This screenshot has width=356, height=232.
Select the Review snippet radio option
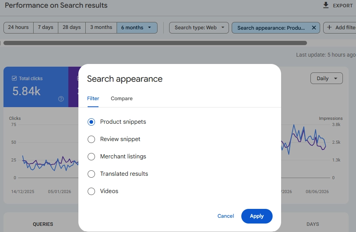pos(91,139)
